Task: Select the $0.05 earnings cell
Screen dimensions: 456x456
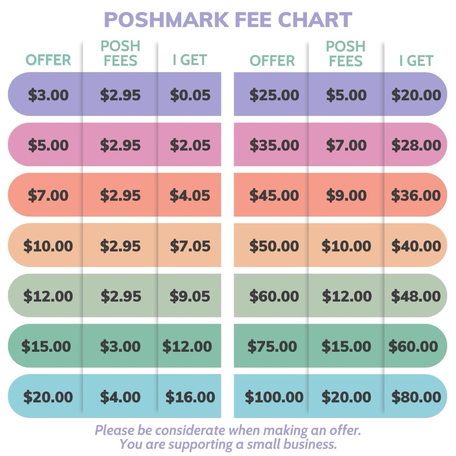Action: [x=190, y=95]
